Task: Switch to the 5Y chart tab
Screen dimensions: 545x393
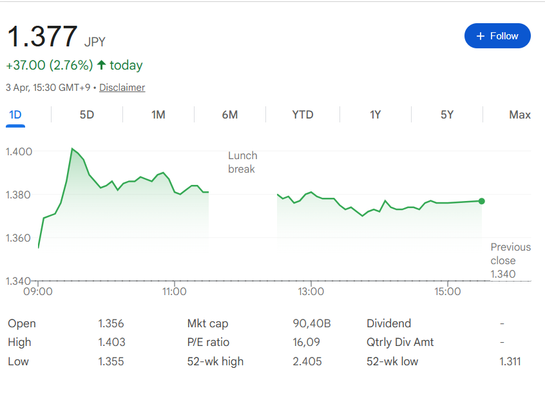Action: coord(447,115)
